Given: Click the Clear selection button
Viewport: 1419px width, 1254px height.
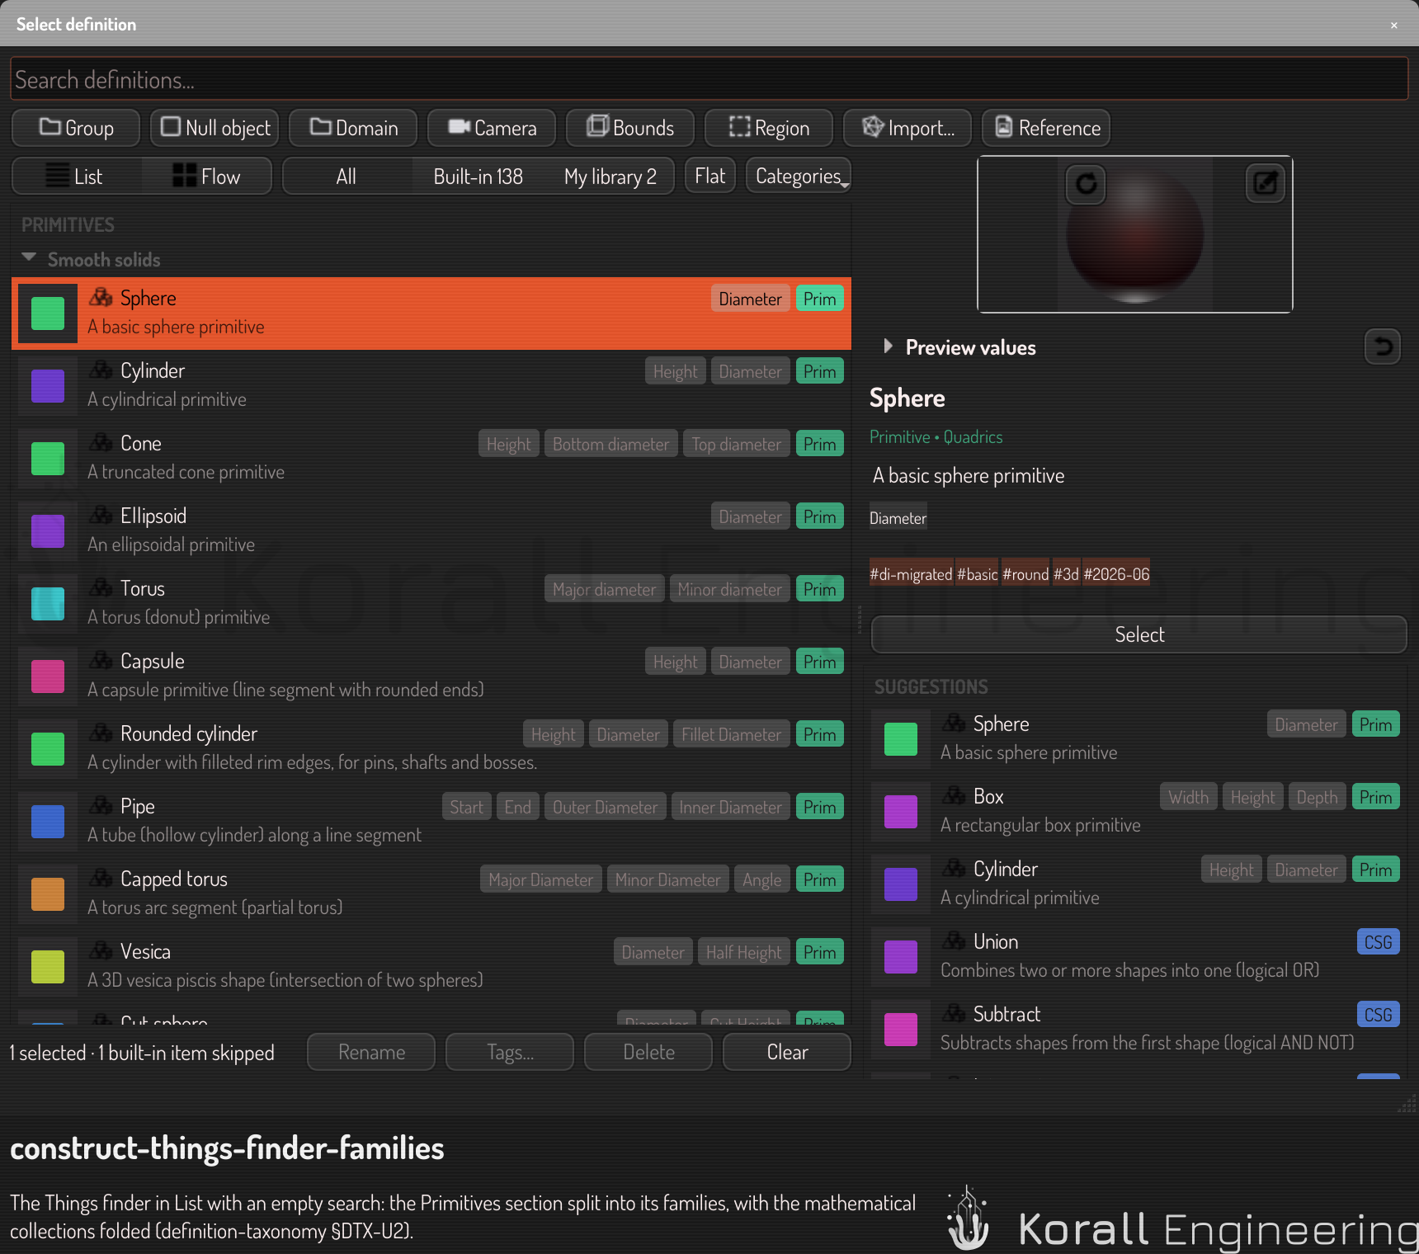Looking at the screenshot, I should coord(787,1052).
